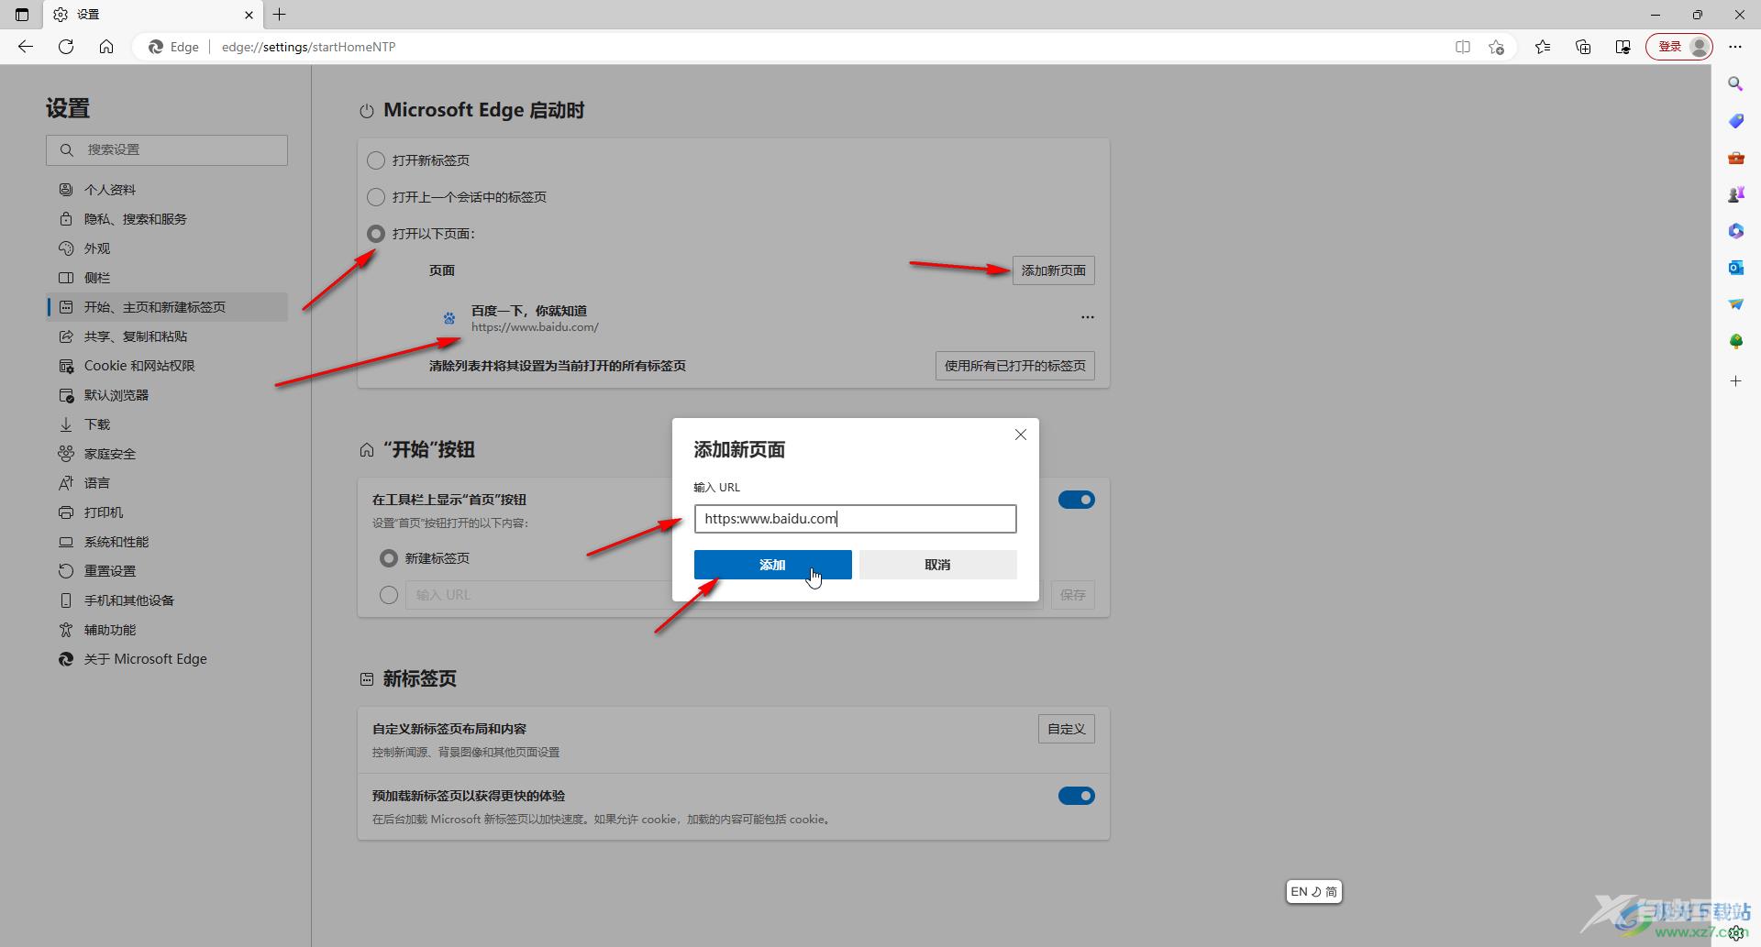Open split screen icon in address bar

tap(1463, 47)
